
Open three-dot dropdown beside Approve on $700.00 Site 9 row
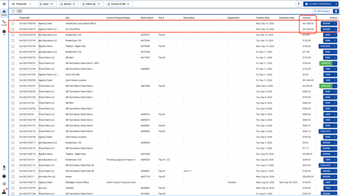(x=335, y=63)
